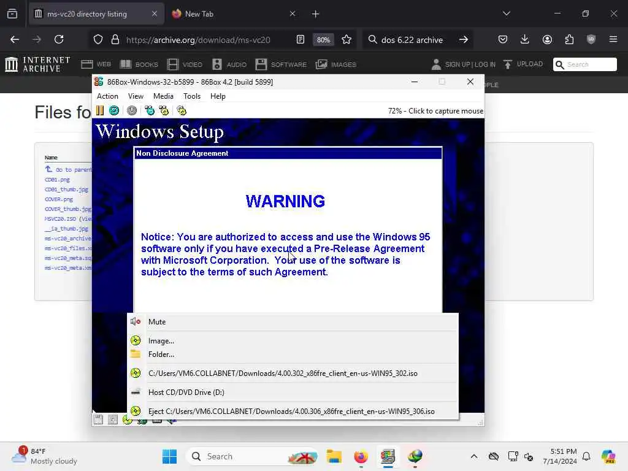628x471 pixels.
Task: Open the View menu in 86Box
Action: pyautogui.click(x=136, y=96)
